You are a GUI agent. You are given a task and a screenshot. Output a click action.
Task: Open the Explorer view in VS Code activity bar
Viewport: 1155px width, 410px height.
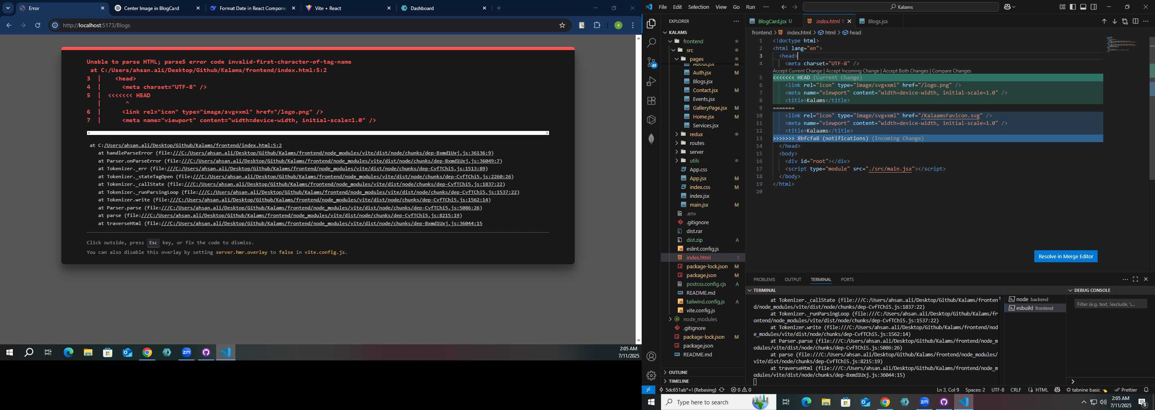coord(651,24)
